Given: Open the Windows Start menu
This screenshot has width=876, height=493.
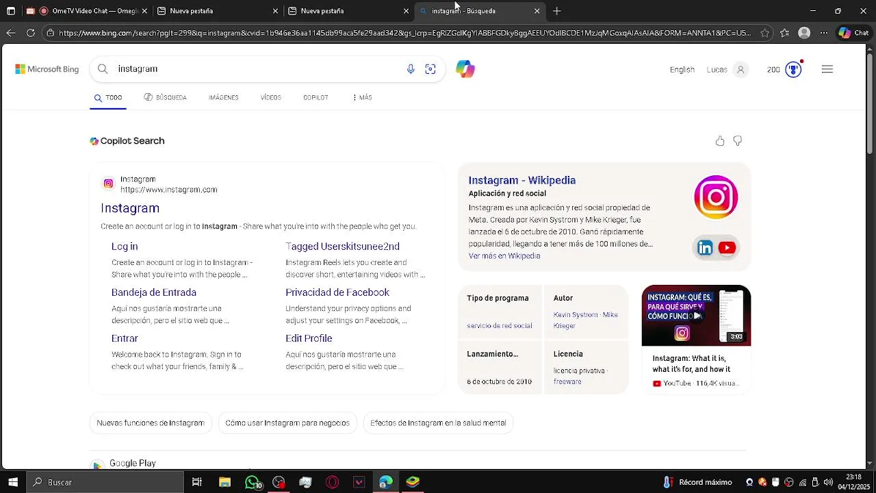Looking at the screenshot, I should tap(12, 482).
